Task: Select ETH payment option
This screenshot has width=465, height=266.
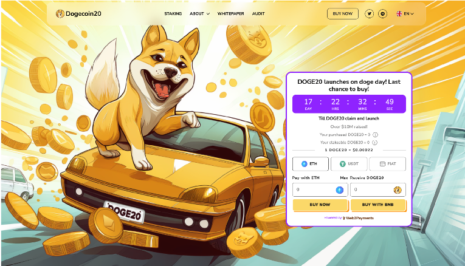Action: coord(310,164)
